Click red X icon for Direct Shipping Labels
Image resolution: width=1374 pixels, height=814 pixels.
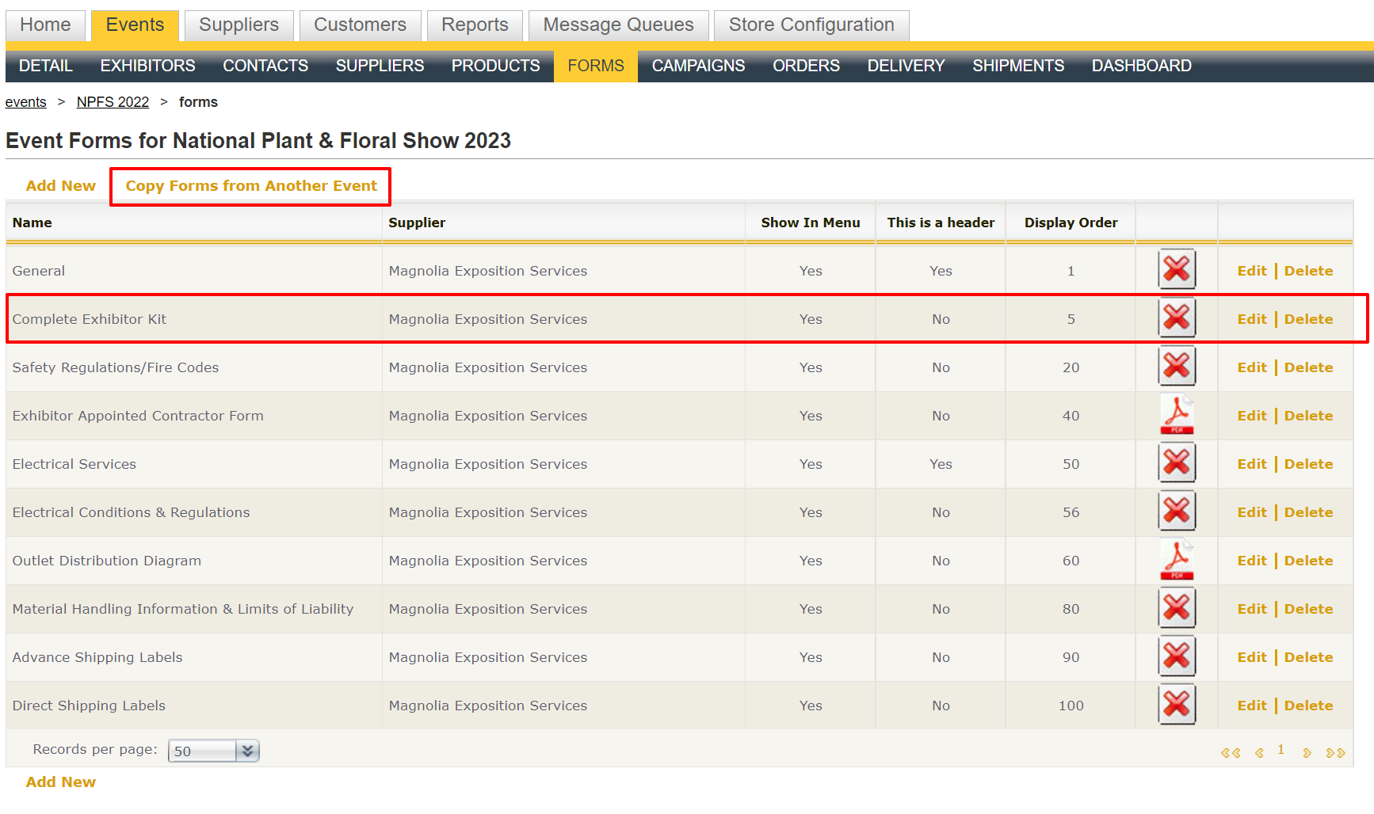point(1177,705)
